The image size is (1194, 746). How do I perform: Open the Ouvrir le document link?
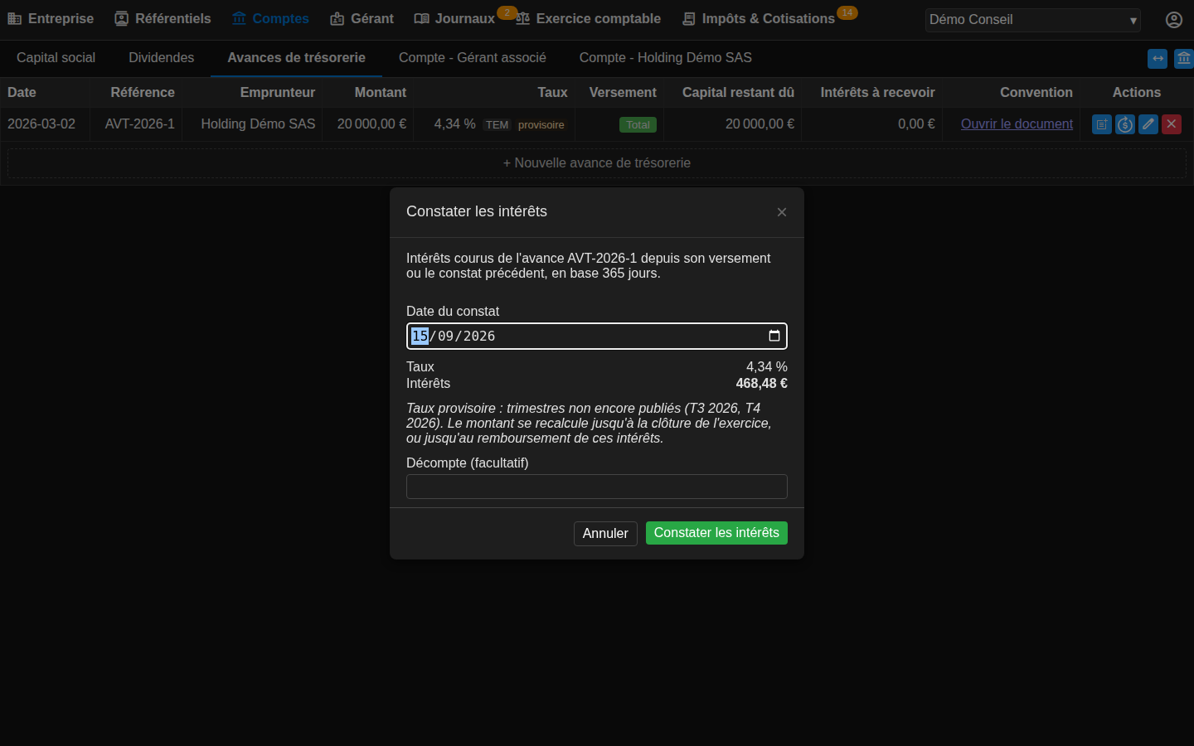tap(1017, 124)
